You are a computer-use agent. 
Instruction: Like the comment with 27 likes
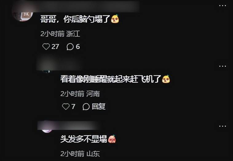pos(46,47)
